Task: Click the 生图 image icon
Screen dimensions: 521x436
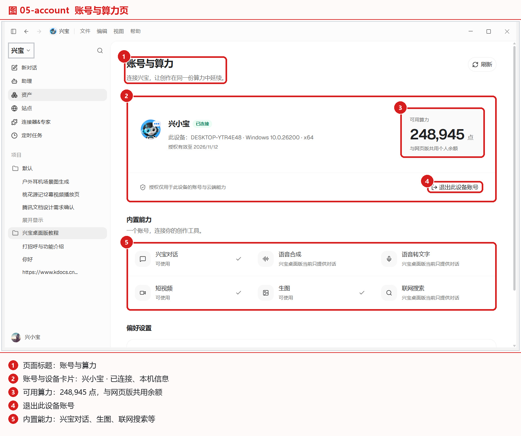Action: pos(266,293)
